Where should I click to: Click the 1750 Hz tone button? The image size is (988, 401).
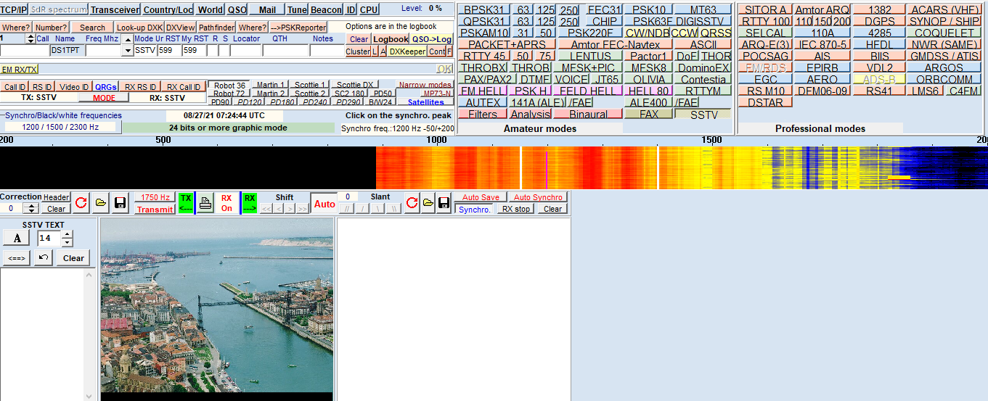click(x=155, y=197)
